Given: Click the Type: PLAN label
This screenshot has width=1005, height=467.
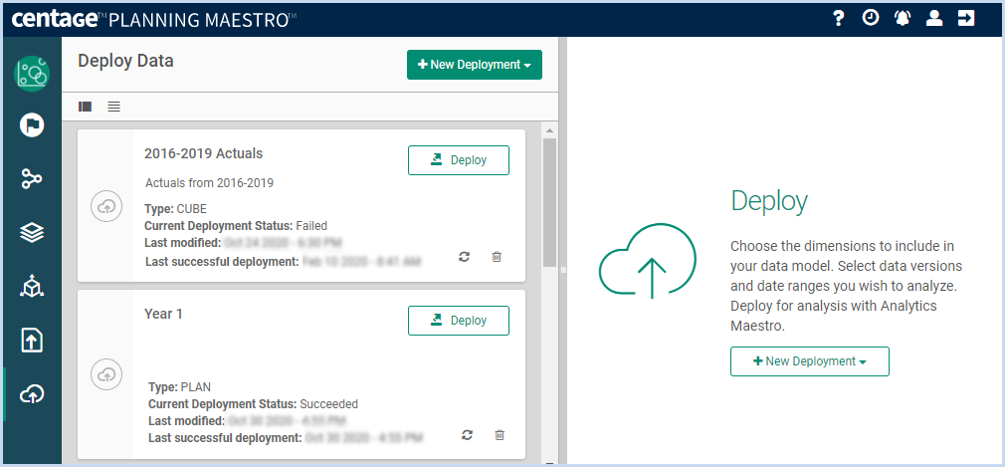Looking at the screenshot, I should click(x=179, y=387).
